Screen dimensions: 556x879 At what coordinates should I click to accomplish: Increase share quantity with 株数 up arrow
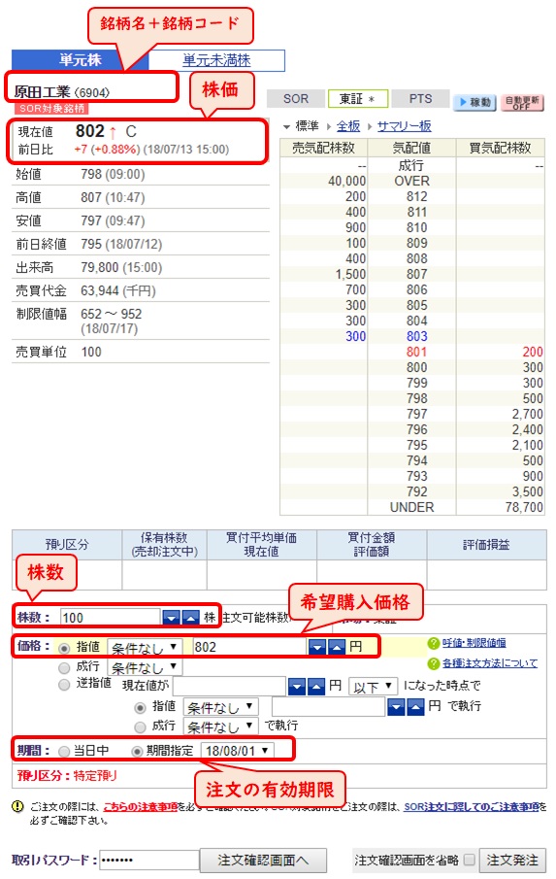click(x=190, y=618)
